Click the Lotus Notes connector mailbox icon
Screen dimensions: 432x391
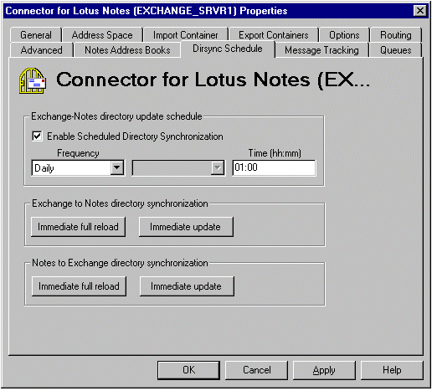(33, 80)
